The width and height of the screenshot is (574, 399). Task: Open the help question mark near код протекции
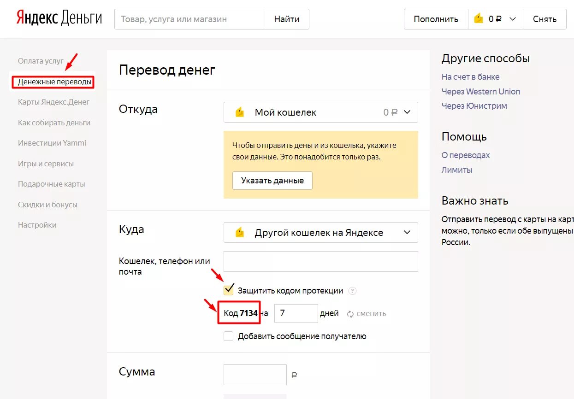pos(353,291)
